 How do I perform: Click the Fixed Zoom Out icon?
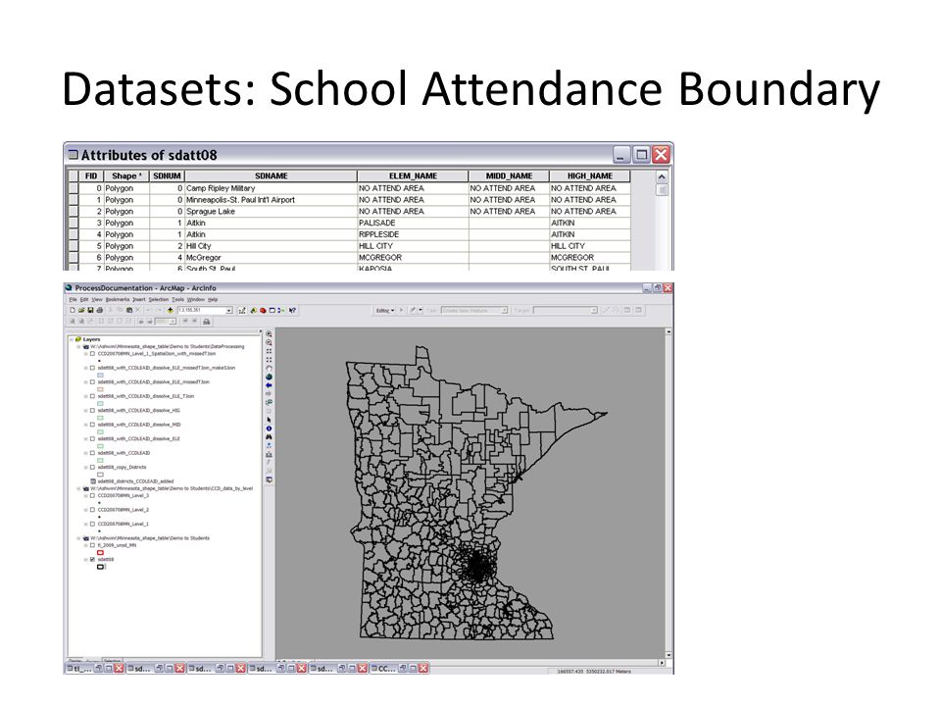[x=269, y=360]
